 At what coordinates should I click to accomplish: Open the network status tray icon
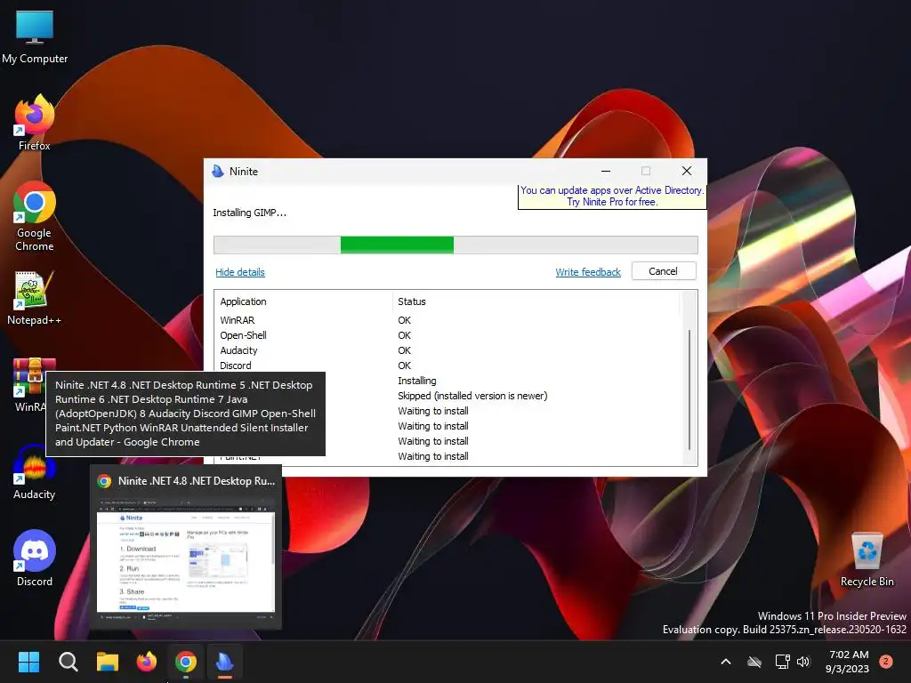[x=782, y=662]
